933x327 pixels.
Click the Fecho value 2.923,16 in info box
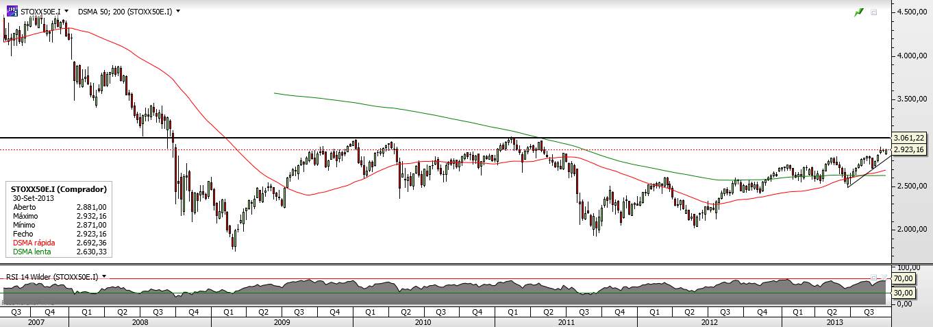93,234
